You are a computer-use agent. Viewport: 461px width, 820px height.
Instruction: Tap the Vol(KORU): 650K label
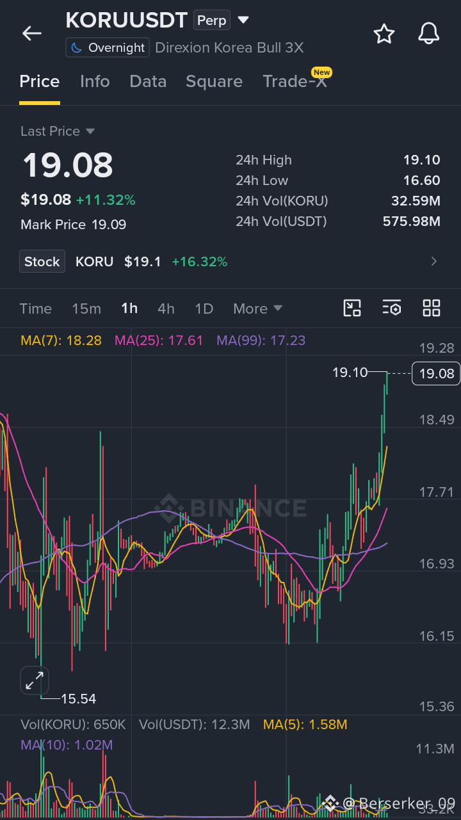[73, 725]
